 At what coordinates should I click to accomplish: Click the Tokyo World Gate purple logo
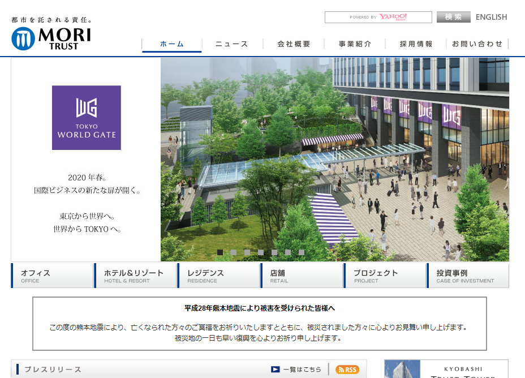[x=87, y=118]
